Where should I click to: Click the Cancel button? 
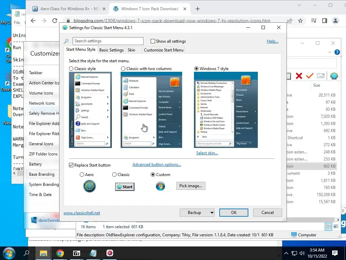[268, 213]
